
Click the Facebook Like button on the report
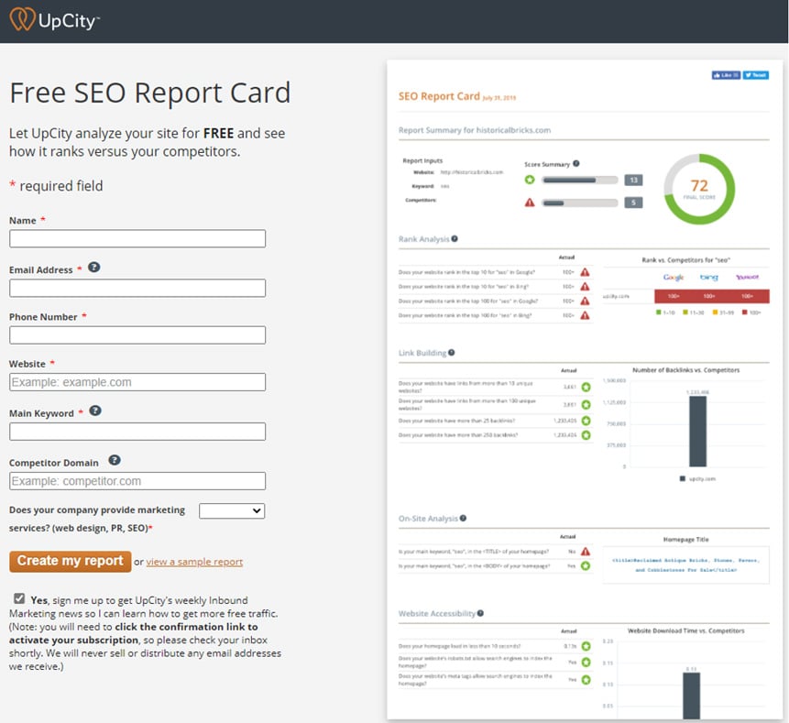point(726,75)
